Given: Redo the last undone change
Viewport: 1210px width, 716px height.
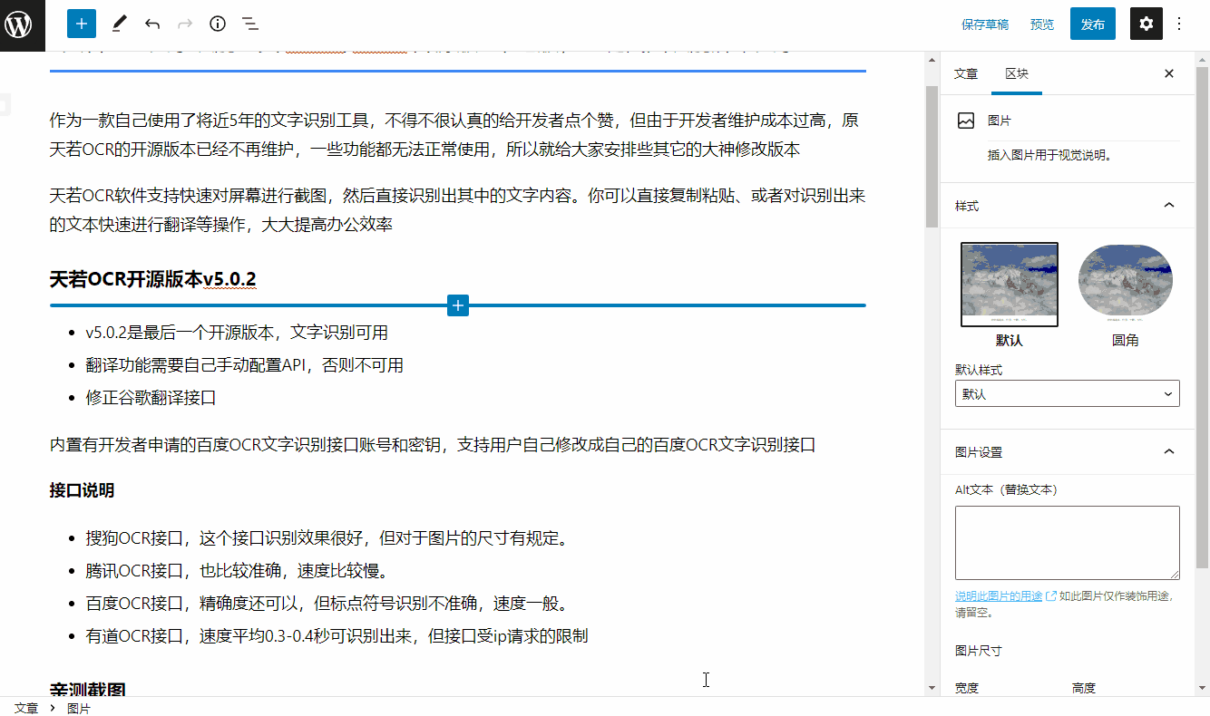Looking at the screenshot, I should [185, 24].
